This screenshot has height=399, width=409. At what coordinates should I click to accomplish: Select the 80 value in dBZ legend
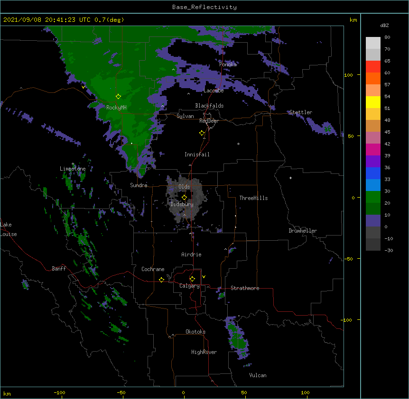point(387,37)
